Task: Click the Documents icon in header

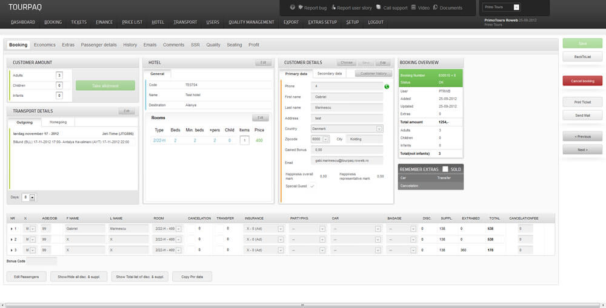Action: pyautogui.click(x=435, y=7)
